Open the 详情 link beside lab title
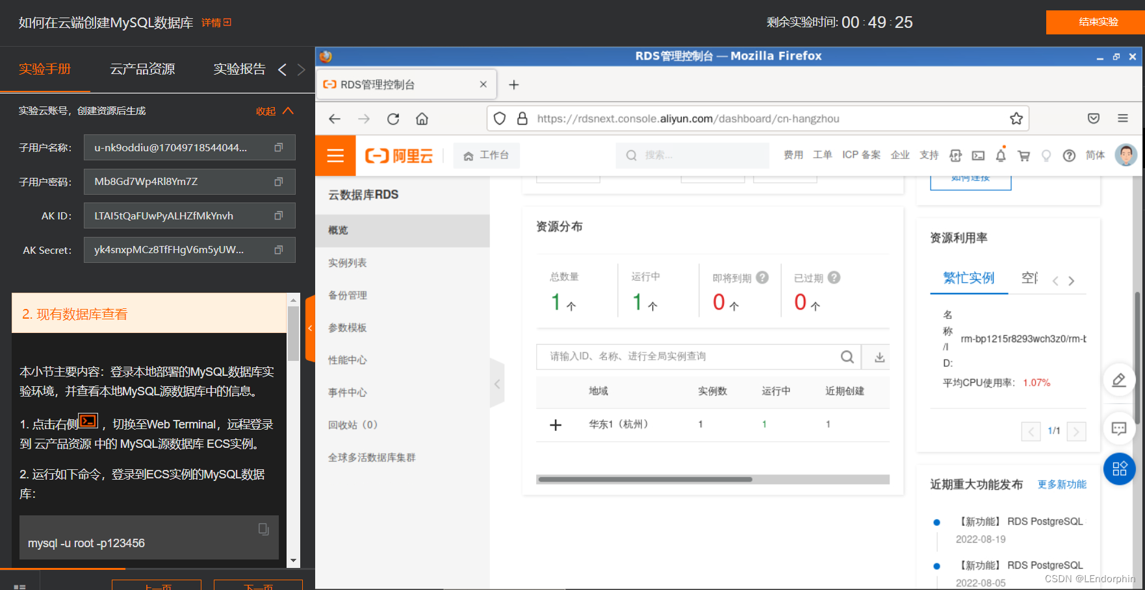1145x590 pixels. pyautogui.click(x=216, y=23)
